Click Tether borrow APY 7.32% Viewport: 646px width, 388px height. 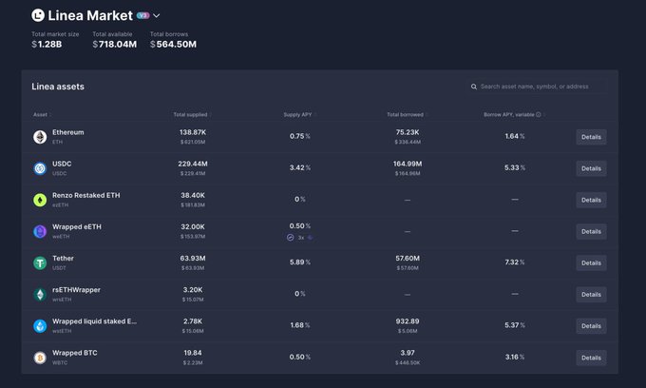(x=515, y=262)
